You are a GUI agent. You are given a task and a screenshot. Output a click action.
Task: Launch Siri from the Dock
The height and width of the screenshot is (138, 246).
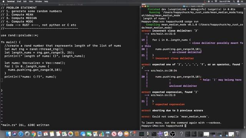coord(15,134)
